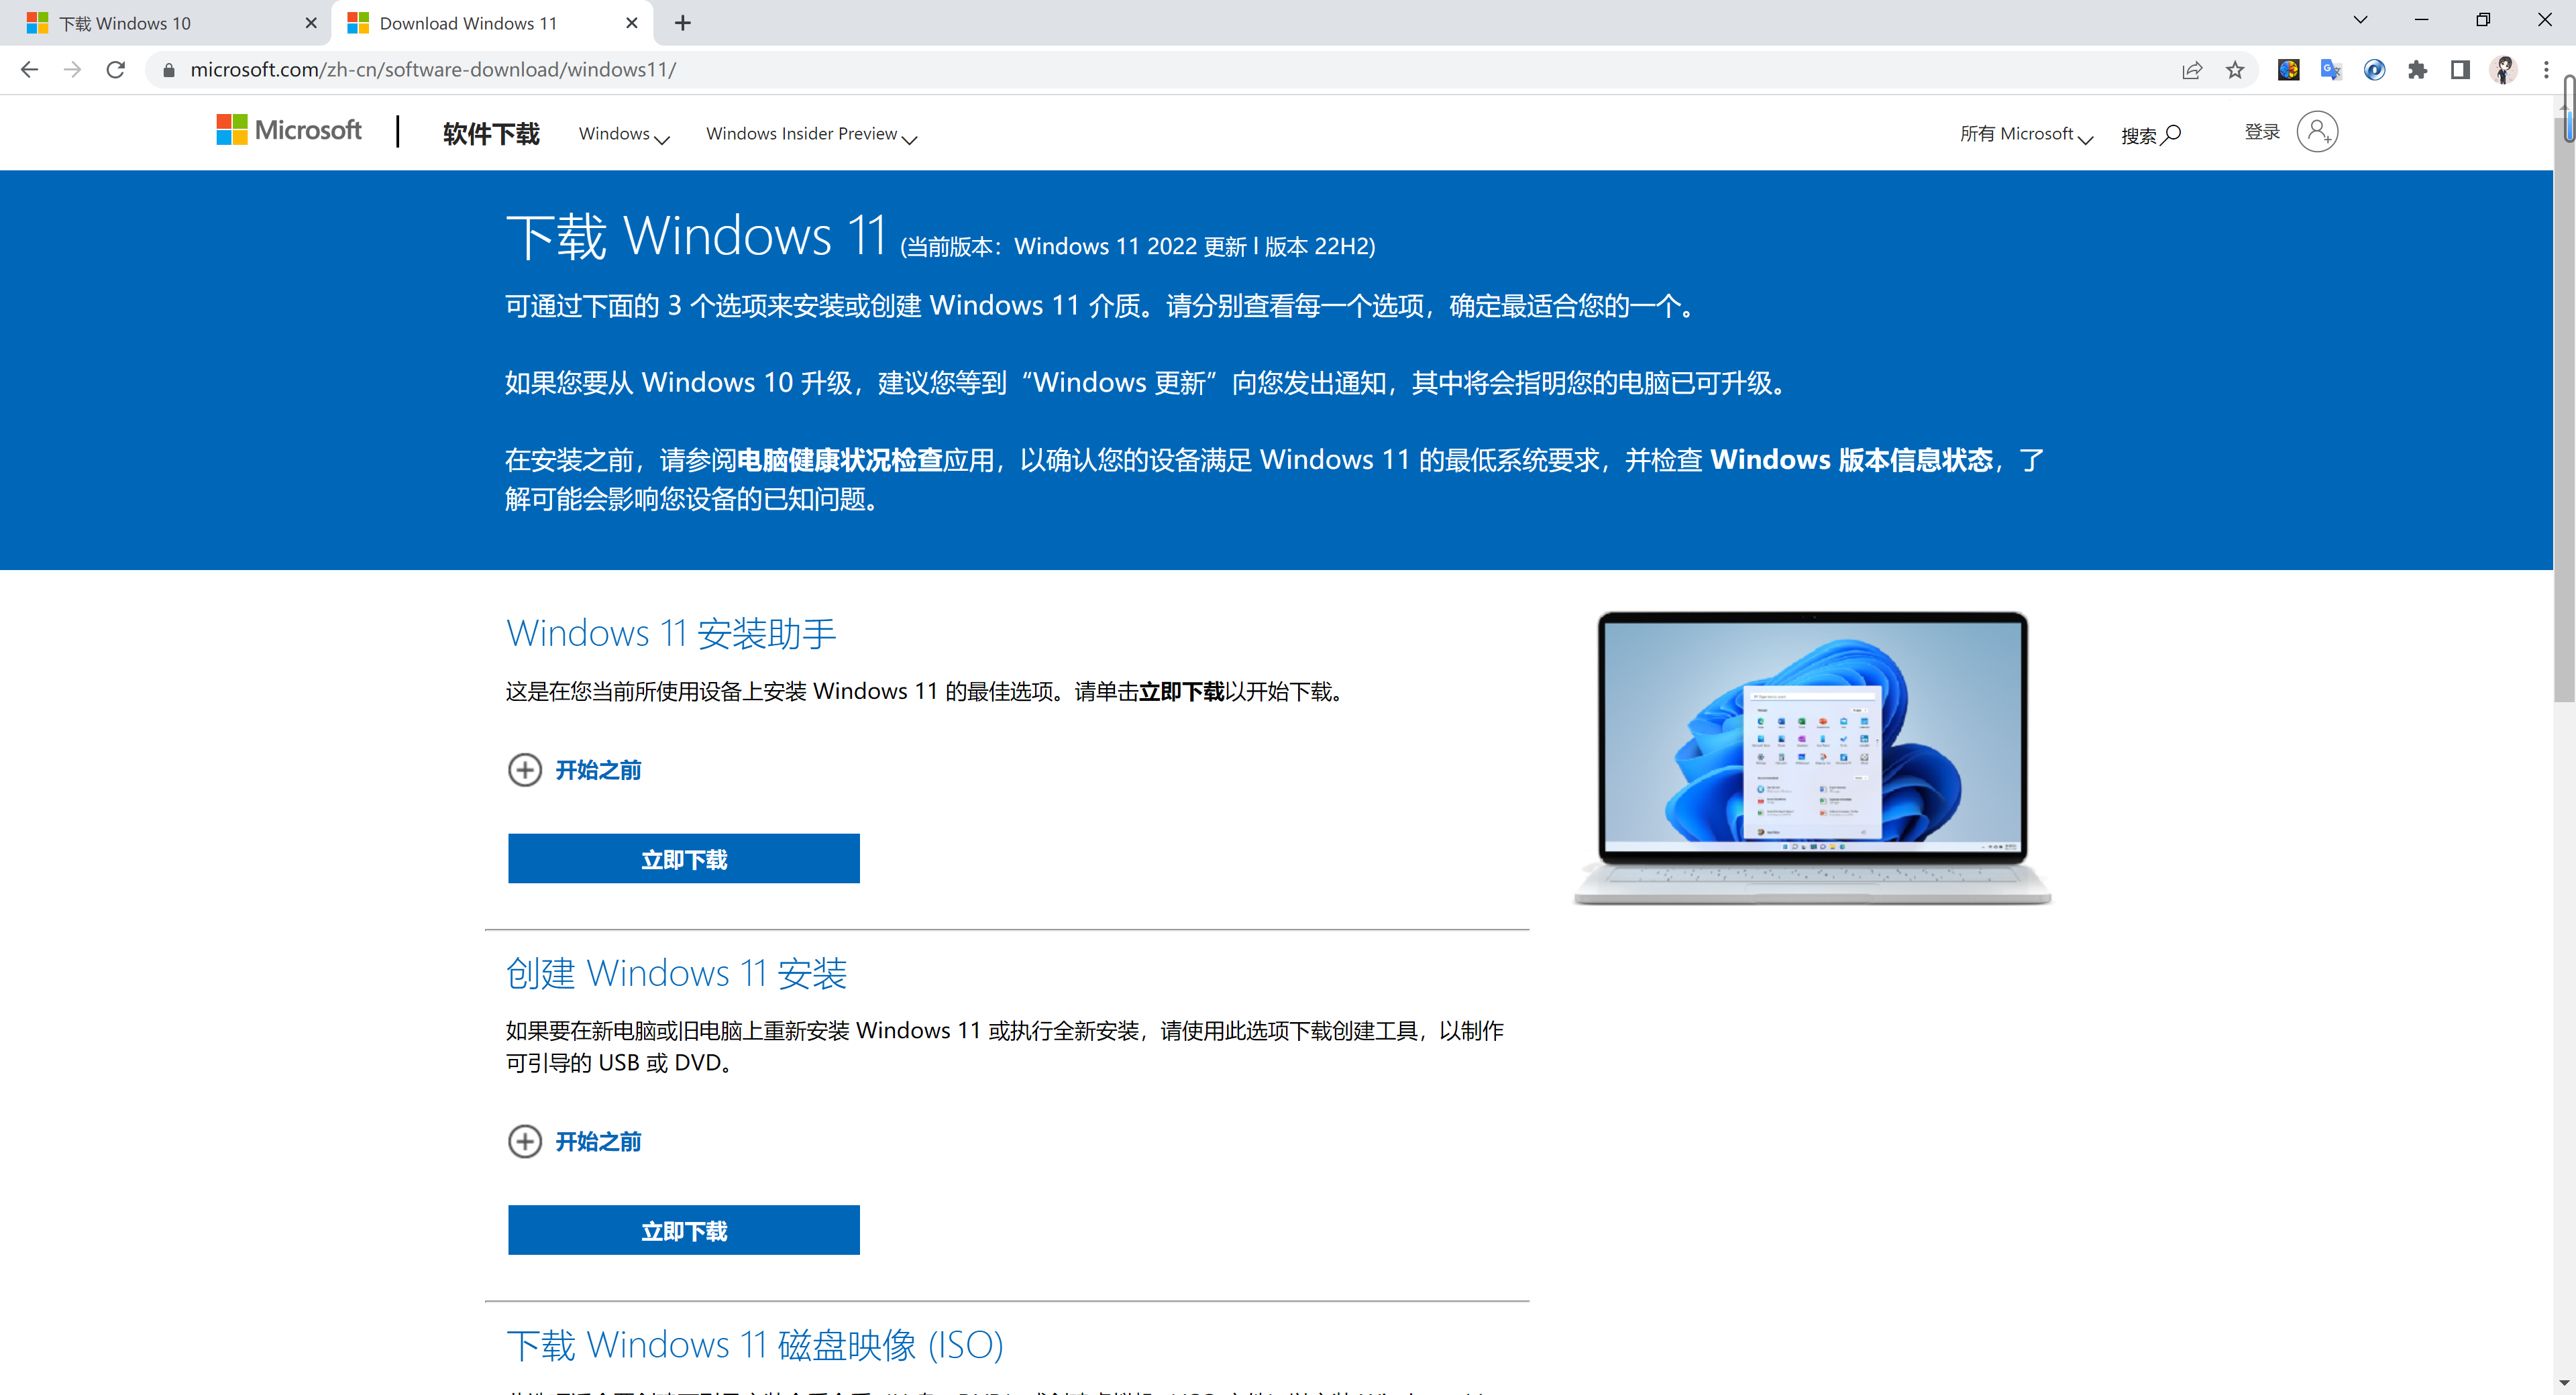The image size is (2576, 1395).
Task: Reload the page with refresh icon
Action: [x=116, y=69]
